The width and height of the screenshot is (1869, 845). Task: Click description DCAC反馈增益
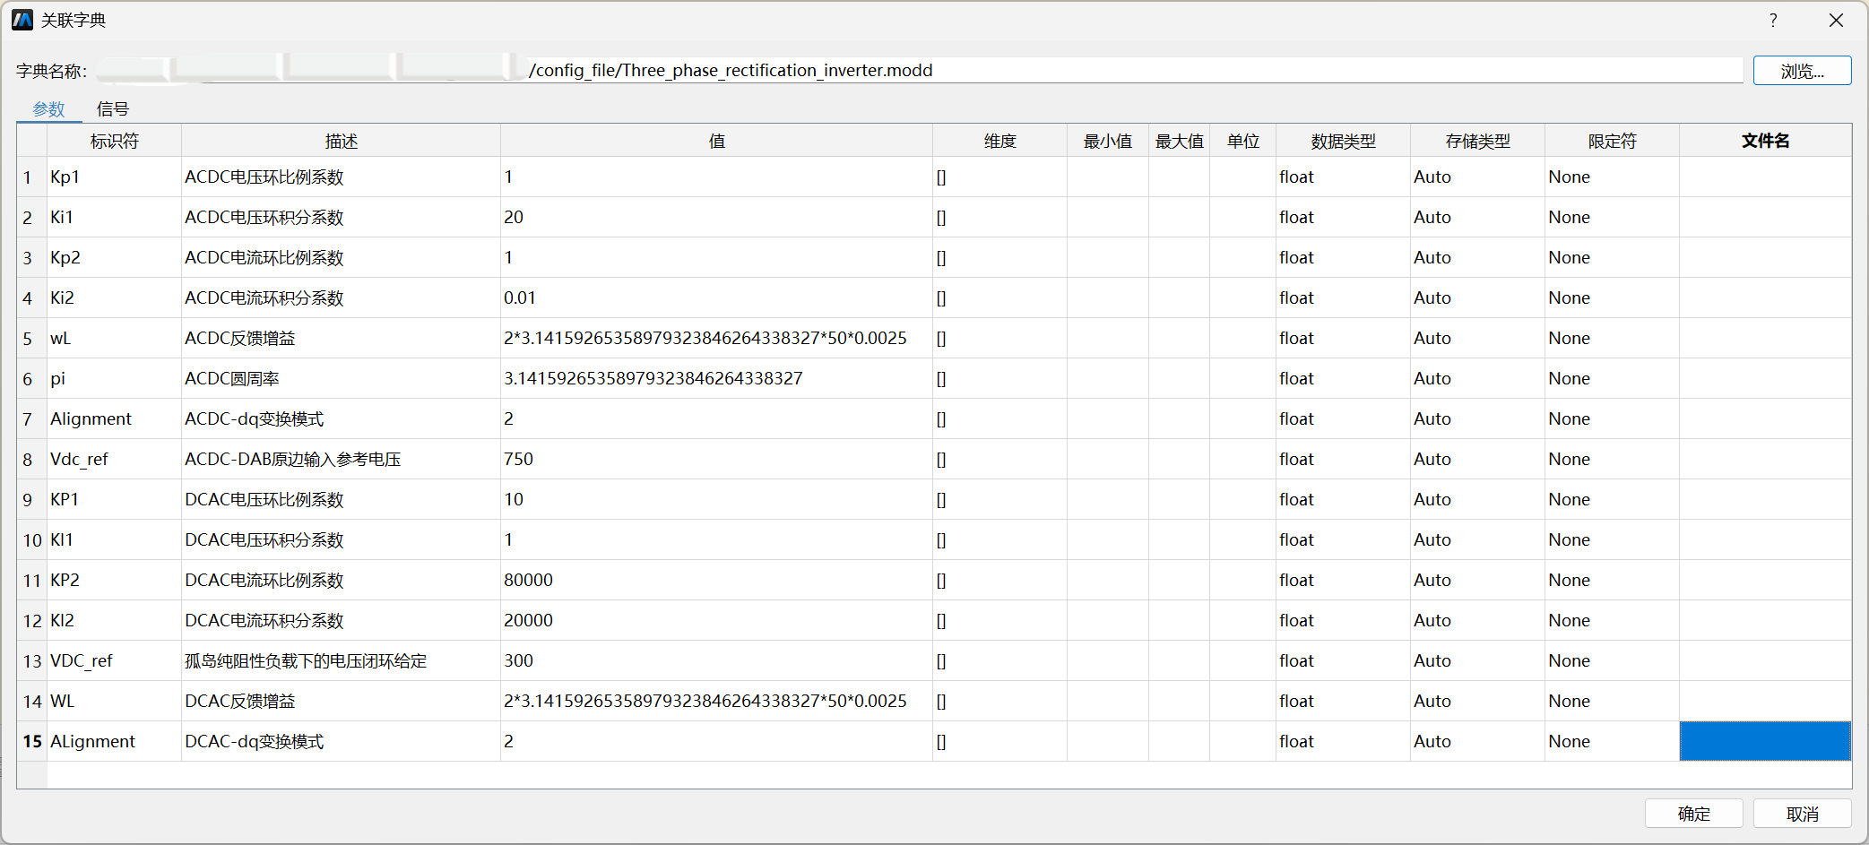tap(342, 701)
